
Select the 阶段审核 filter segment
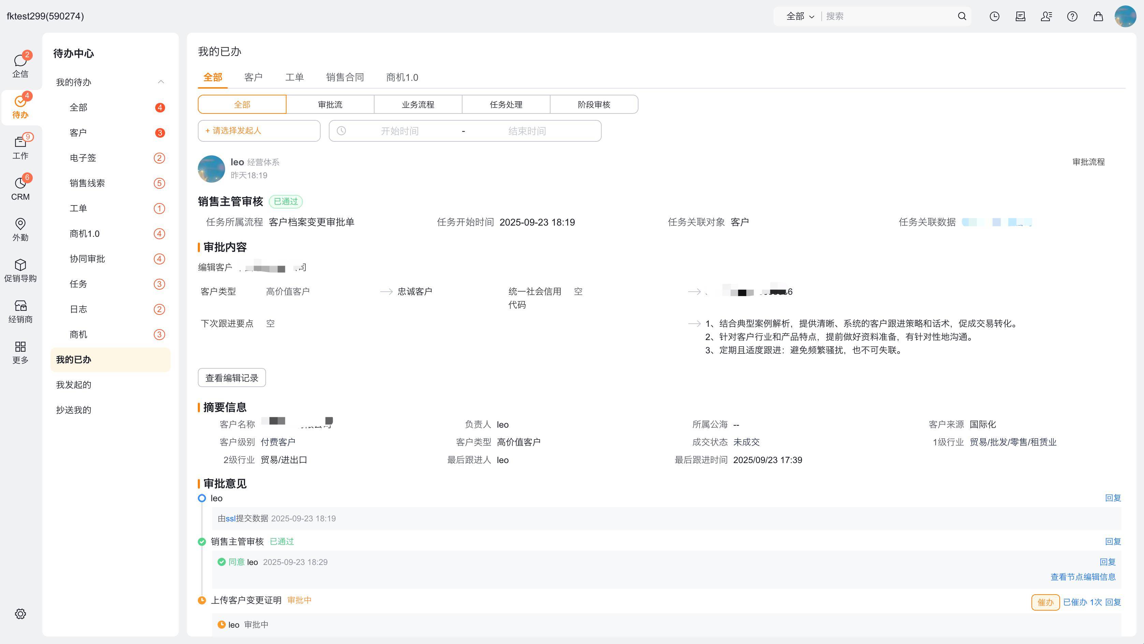pos(594,105)
